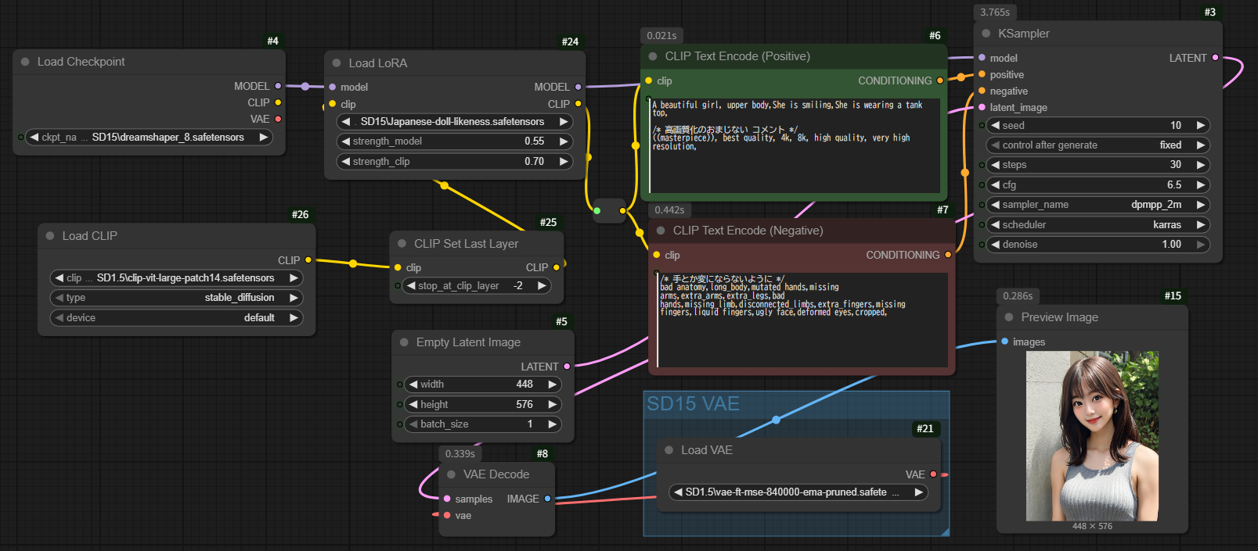
Task: Open the scheduler karras dropdown
Action: (1096, 225)
